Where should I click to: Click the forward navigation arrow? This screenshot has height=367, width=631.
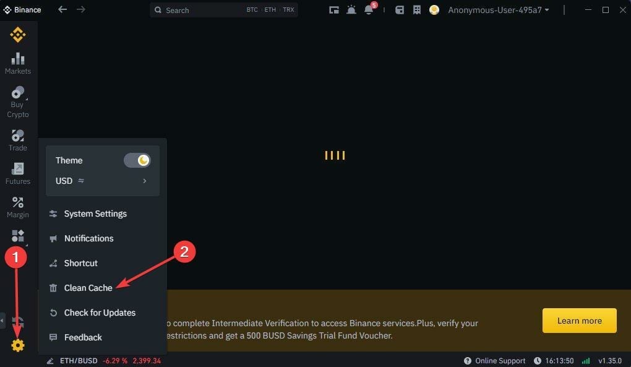[80, 10]
